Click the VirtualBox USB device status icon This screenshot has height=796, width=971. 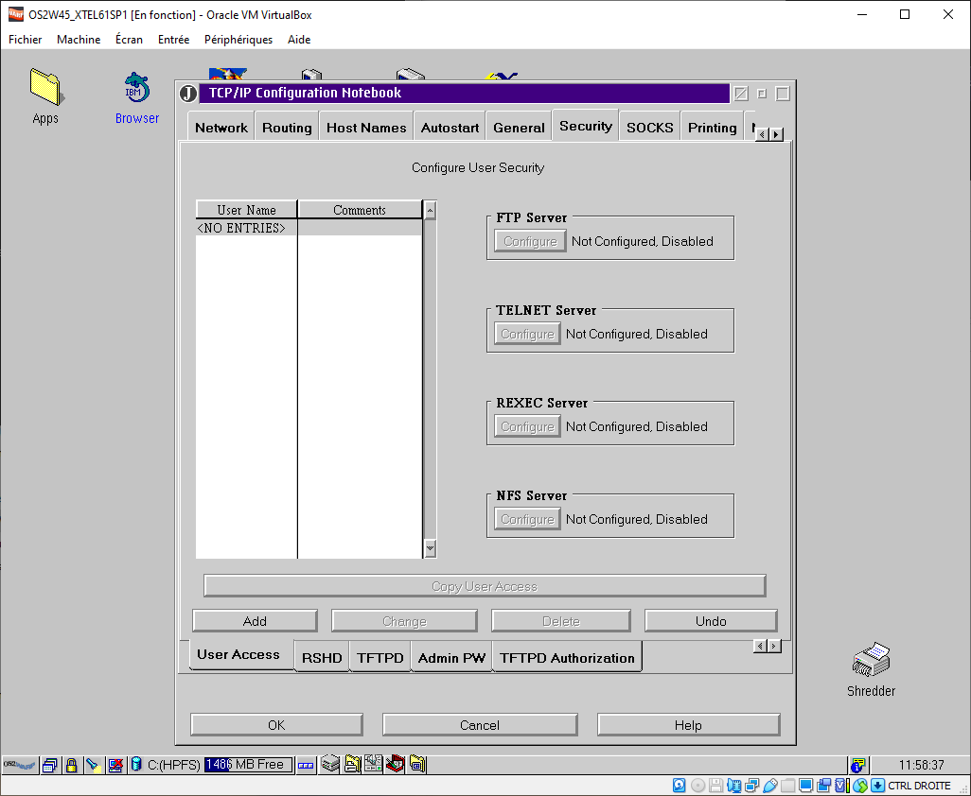tap(770, 786)
